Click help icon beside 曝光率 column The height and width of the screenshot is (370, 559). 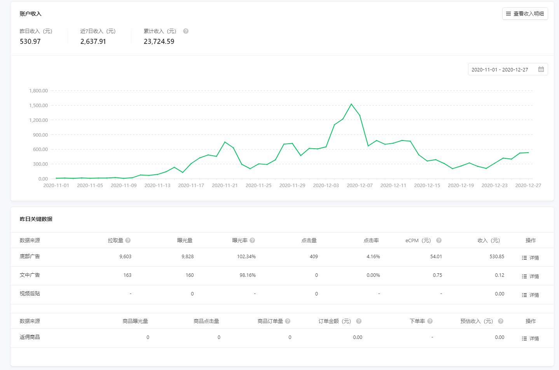(x=252, y=240)
